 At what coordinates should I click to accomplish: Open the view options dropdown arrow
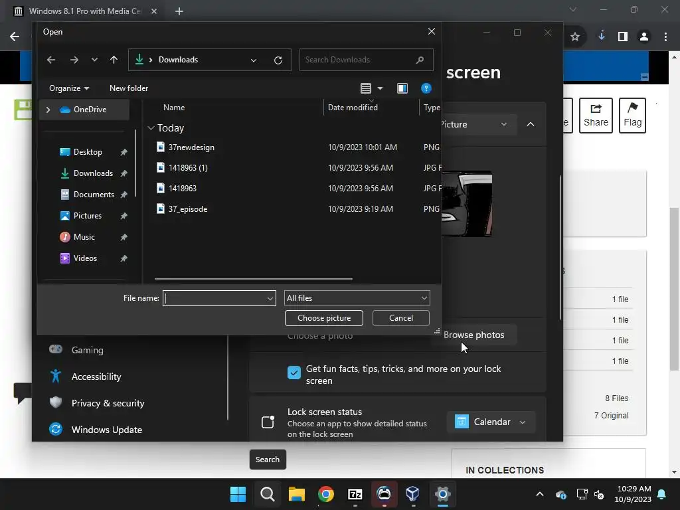point(380,88)
